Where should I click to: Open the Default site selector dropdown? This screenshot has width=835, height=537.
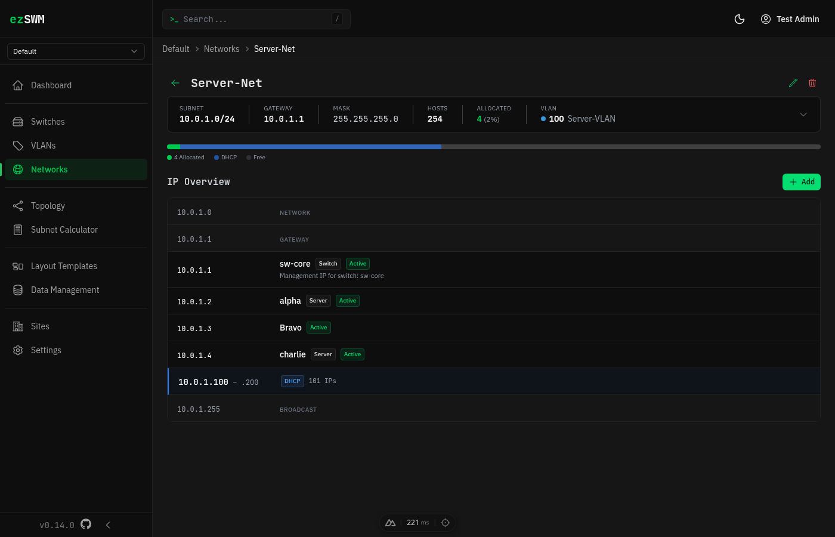coord(76,51)
